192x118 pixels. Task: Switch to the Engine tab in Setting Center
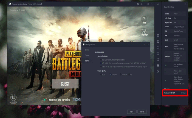87,55
